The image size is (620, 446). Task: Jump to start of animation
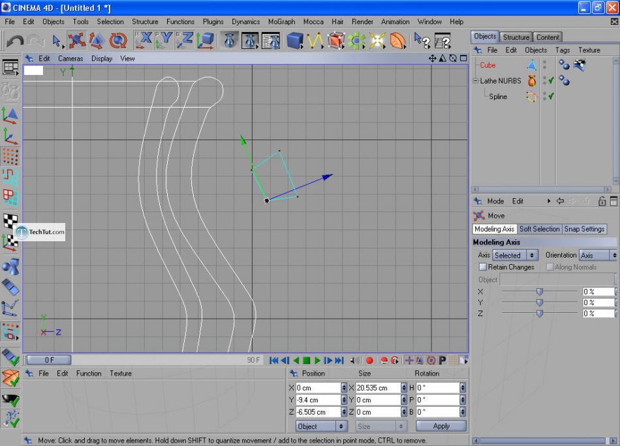[x=273, y=361]
